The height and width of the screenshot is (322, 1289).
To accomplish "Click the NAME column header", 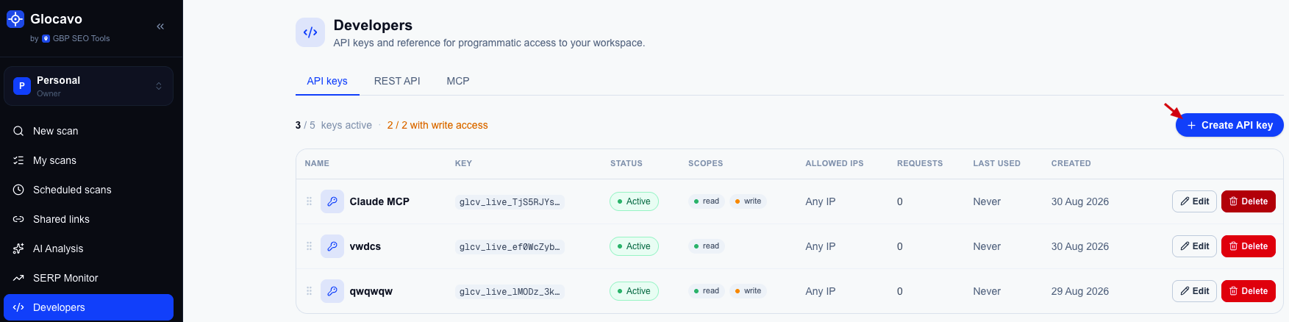I will [x=317, y=163].
